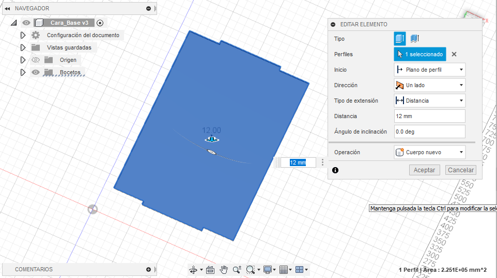
Task: Collapse the Cara_Base v3 root node
Action: pyautogui.click(x=13, y=23)
